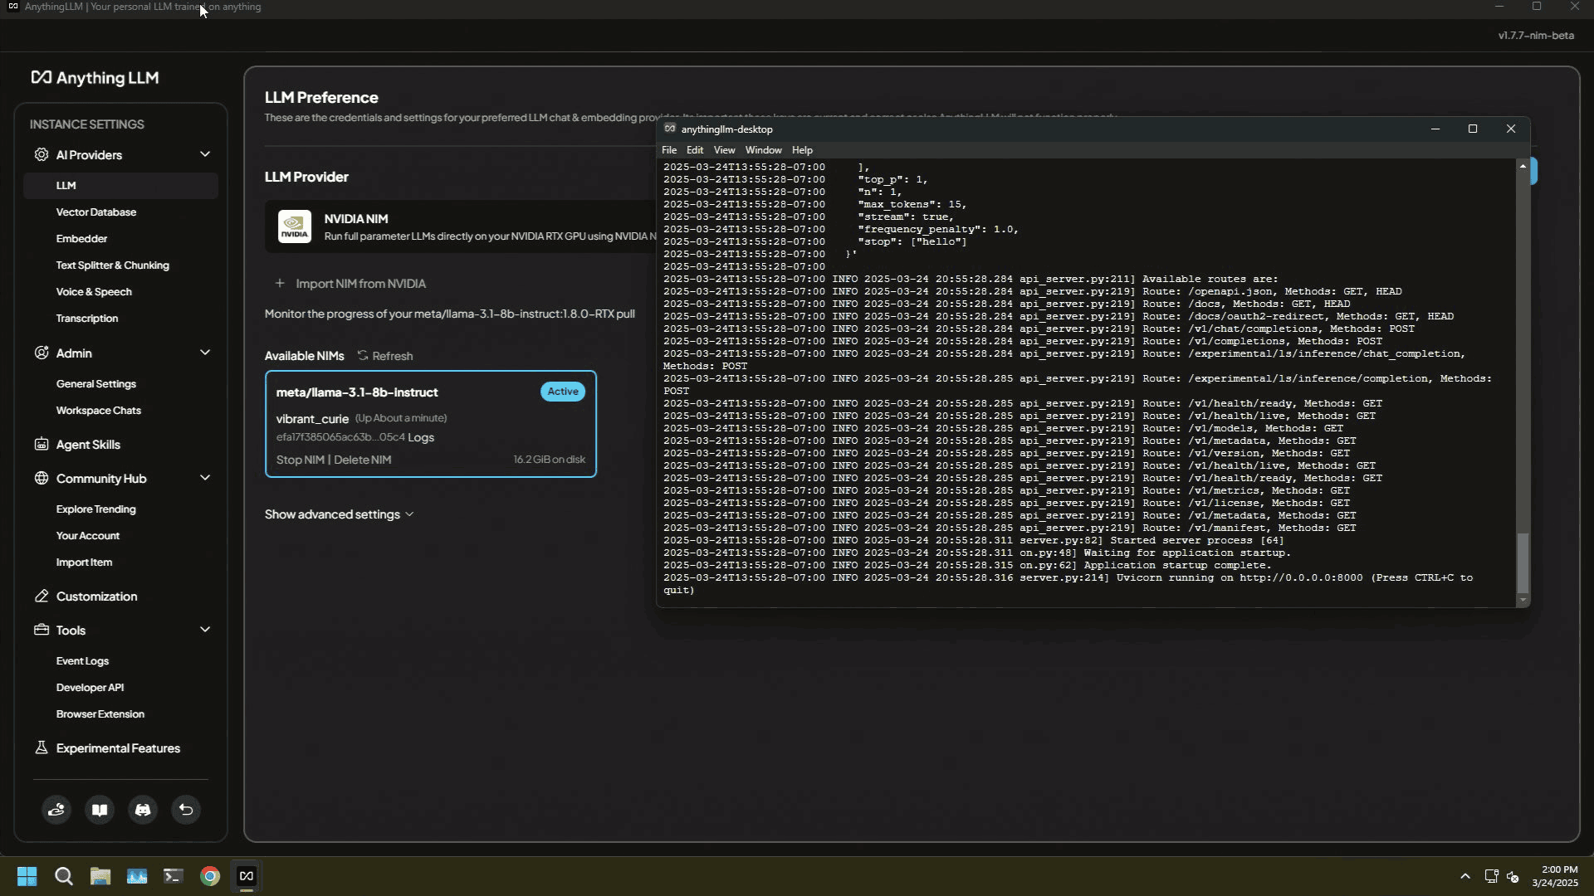
Task: Click Stop NIM link
Action: coord(300,460)
